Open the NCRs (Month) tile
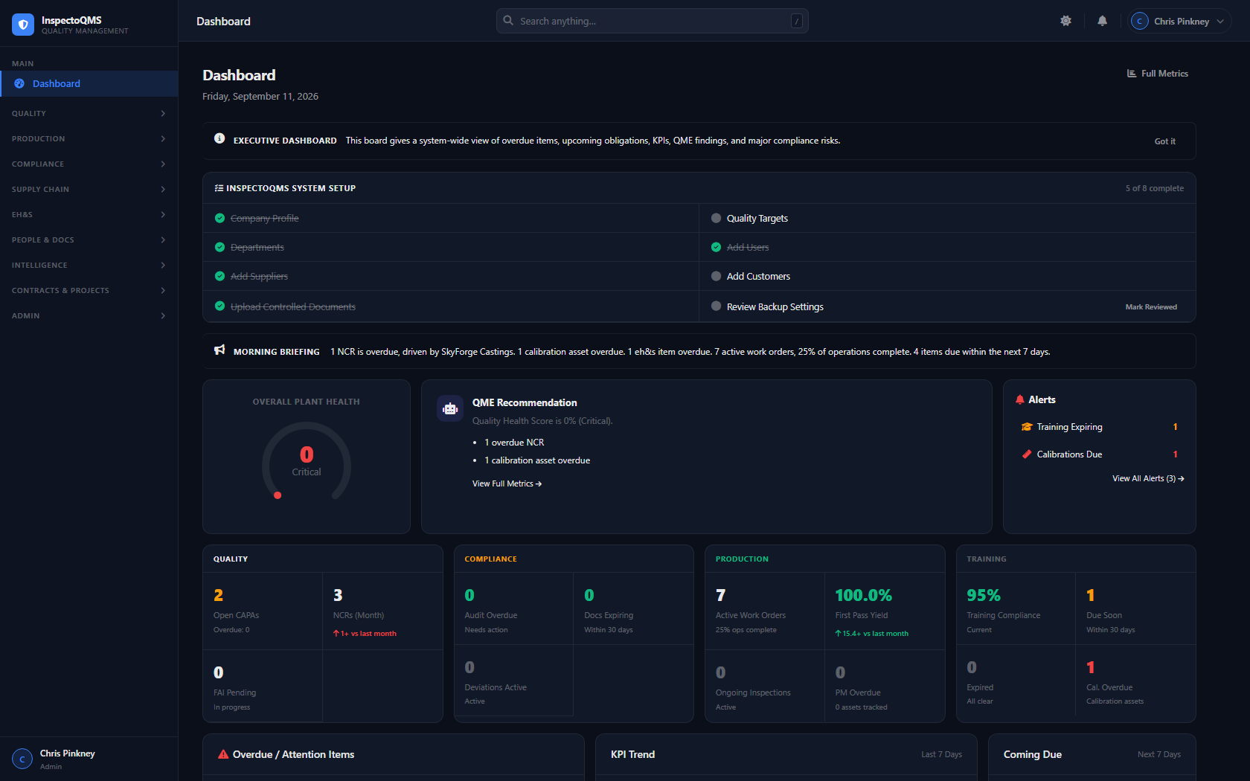The width and height of the screenshot is (1250, 781). [382, 611]
